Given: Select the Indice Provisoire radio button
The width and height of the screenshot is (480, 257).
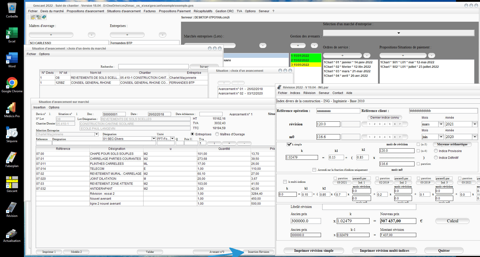Looking at the screenshot, I should pyautogui.click(x=436, y=151).
